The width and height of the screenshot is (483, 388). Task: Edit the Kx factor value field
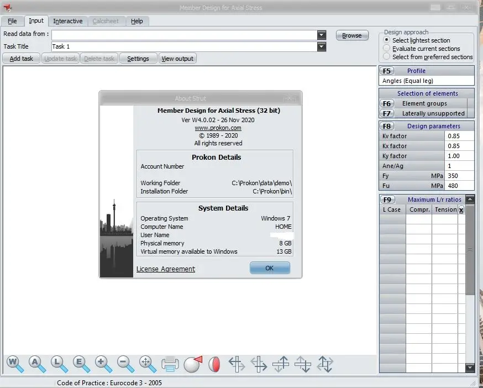coord(459,146)
